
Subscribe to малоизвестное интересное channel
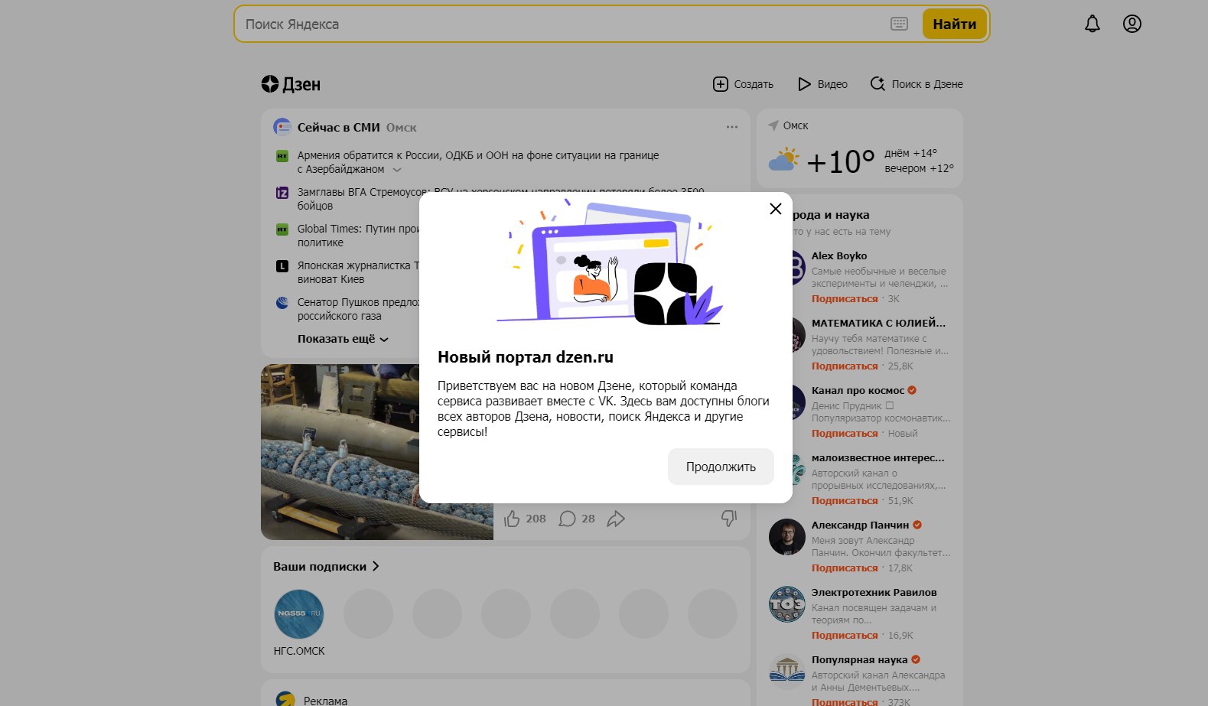[845, 501]
